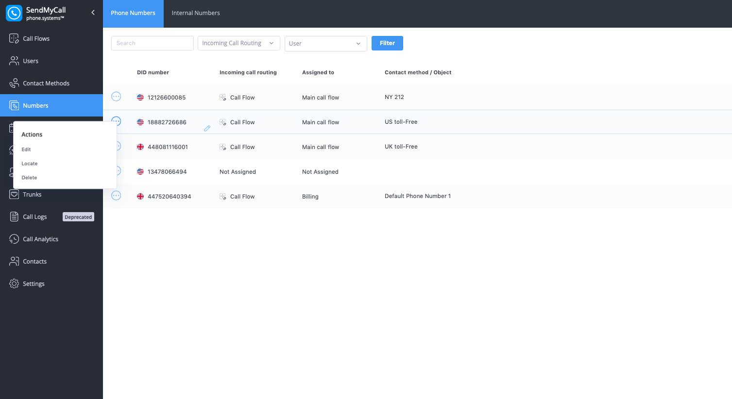This screenshot has width=732, height=399.
Task: Click the blue Filter button
Action: [387, 43]
